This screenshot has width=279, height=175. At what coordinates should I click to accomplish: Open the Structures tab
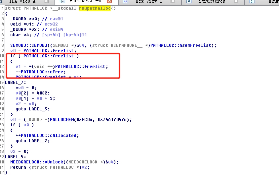tap(212, 1)
